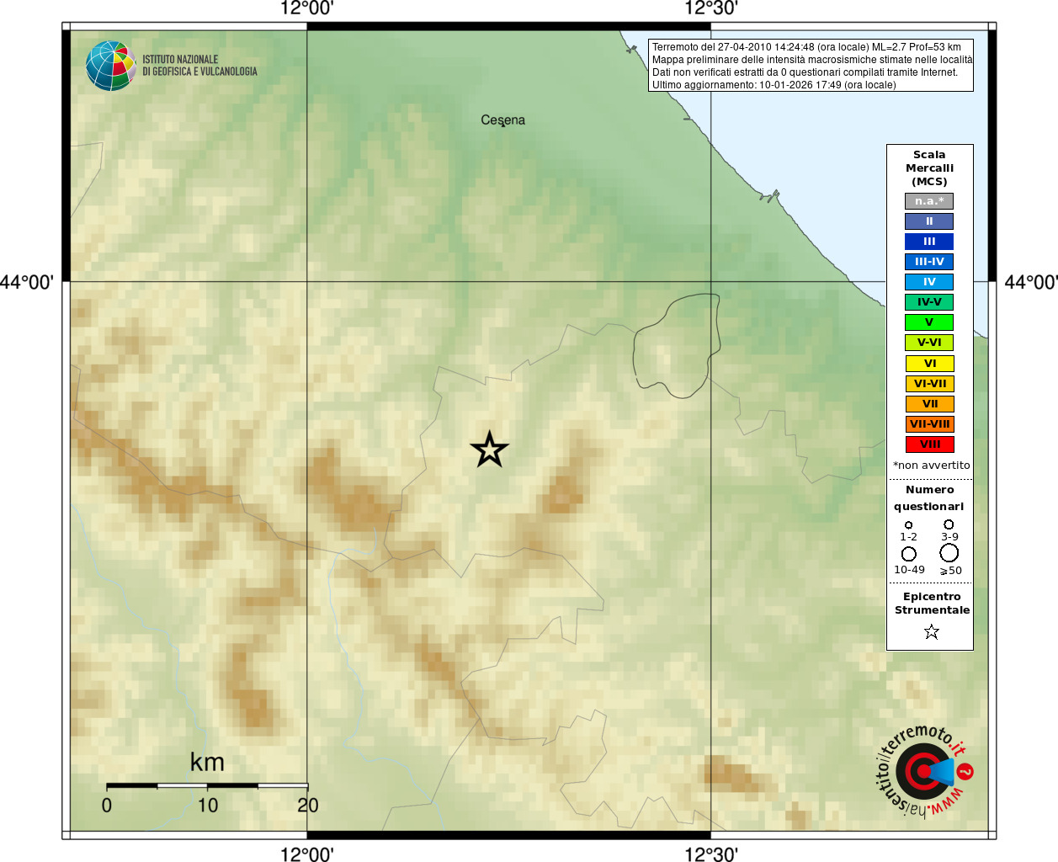Click the IV-V intensity legend swatch
Screen dimensions: 1058x862
pos(929,302)
